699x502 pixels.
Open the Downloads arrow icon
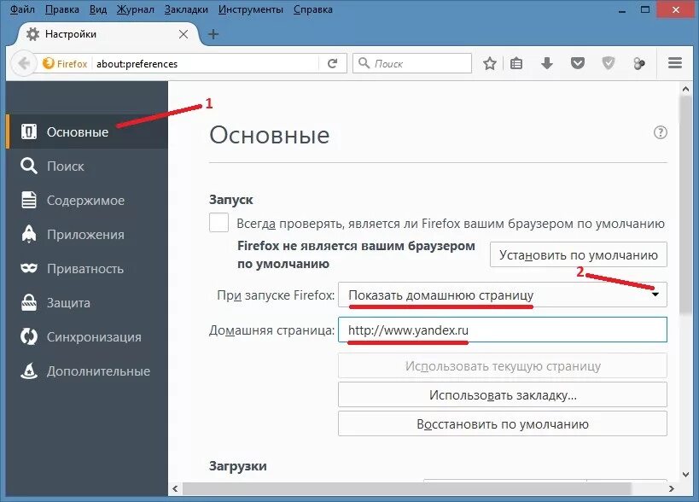pos(546,62)
